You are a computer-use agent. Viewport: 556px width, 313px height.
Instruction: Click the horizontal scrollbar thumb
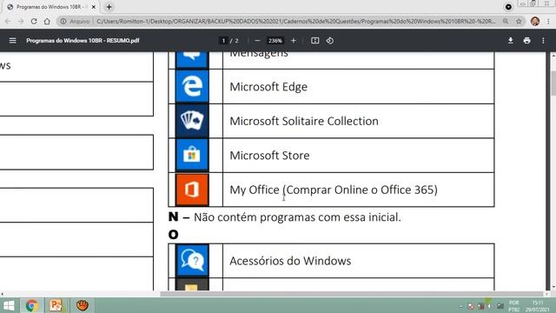(x=351, y=294)
